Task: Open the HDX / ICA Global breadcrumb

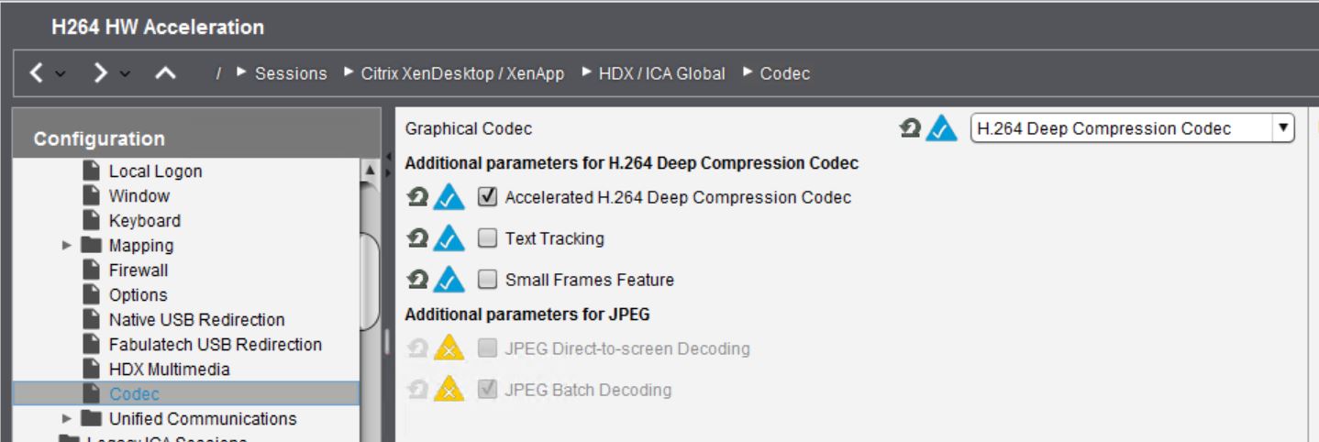Action: (x=661, y=74)
